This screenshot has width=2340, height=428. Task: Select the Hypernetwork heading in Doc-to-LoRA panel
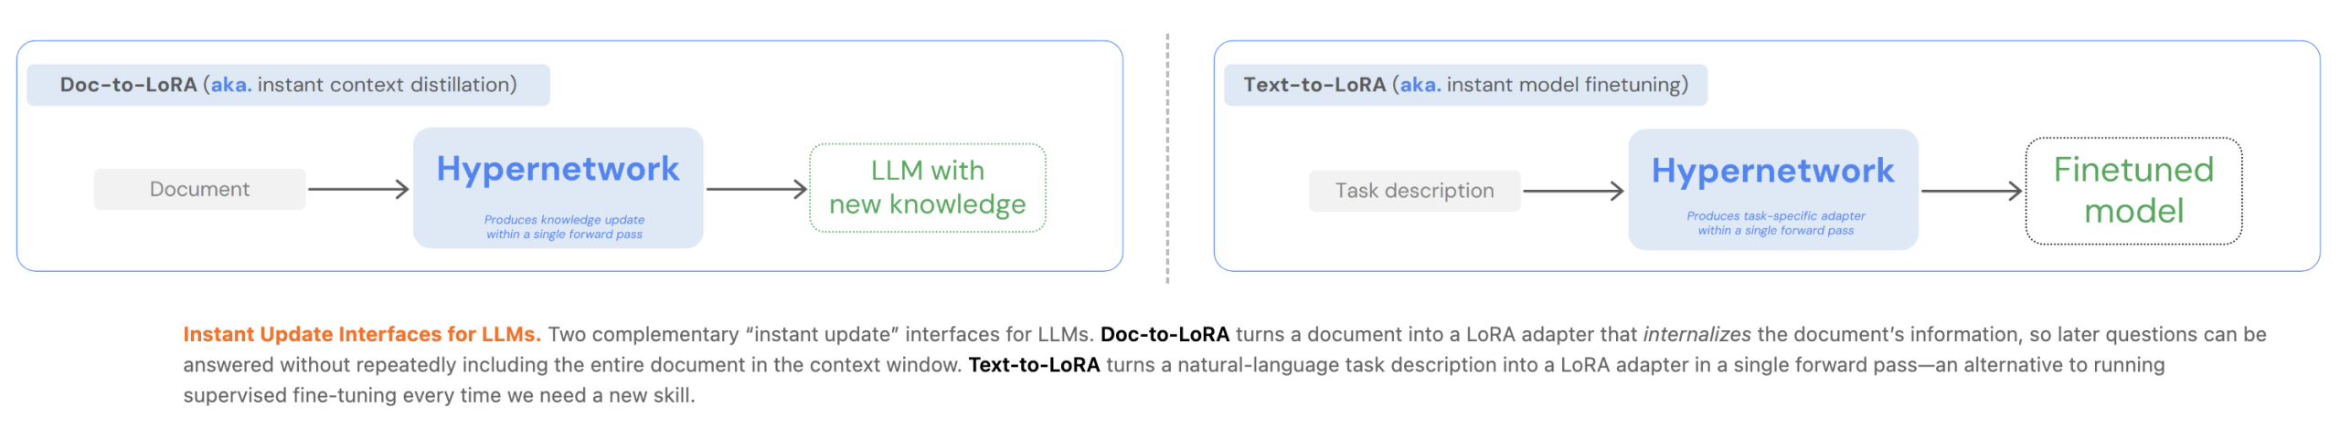tap(558, 169)
